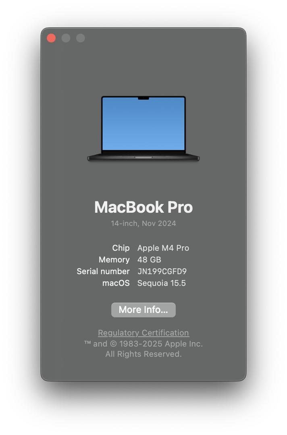Image resolution: width=287 pixels, height=435 pixels.
Task: Click the grayed-out minimize window button
Action: pyautogui.click(x=66, y=38)
